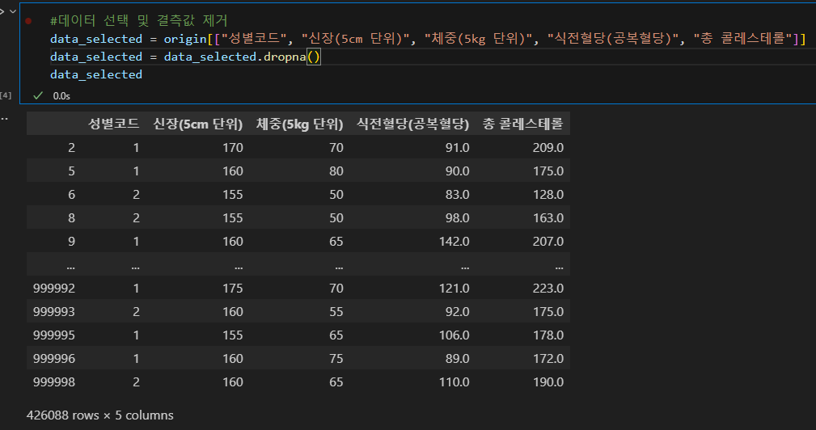Click the fasting glucose value 142.0
This screenshot has width=816, height=430.
pyautogui.click(x=454, y=241)
